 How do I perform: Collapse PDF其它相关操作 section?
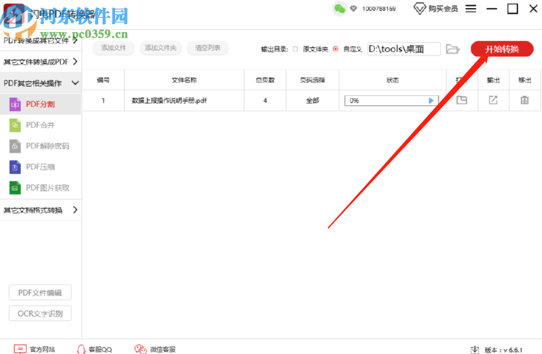tap(41, 83)
